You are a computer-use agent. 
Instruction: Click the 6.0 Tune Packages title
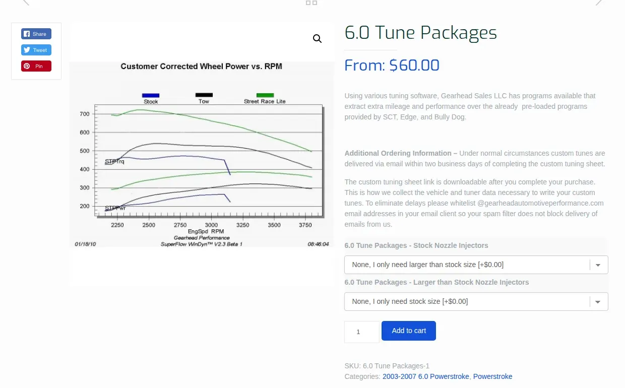tap(421, 33)
